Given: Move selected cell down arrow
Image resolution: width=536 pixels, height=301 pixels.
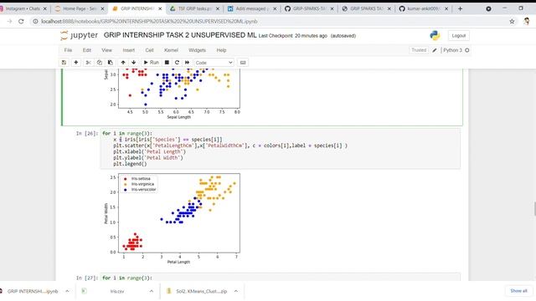Looking at the screenshot, I should pos(134,63).
